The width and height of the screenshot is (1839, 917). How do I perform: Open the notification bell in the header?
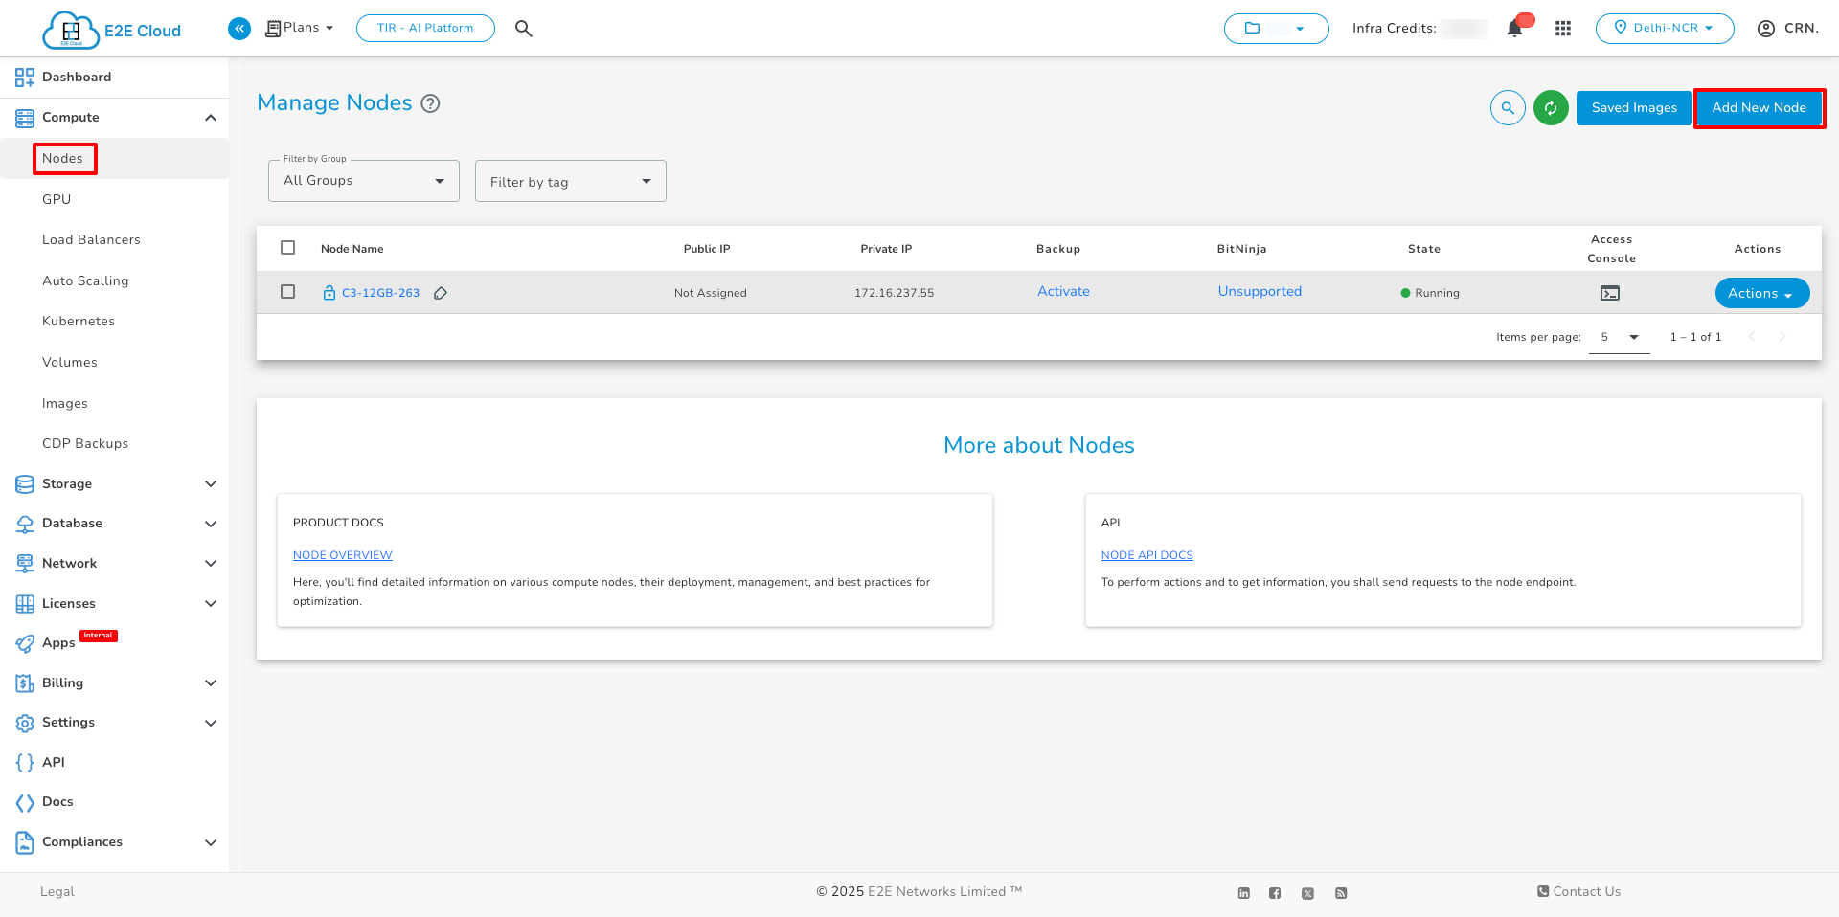(x=1513, y=29)
